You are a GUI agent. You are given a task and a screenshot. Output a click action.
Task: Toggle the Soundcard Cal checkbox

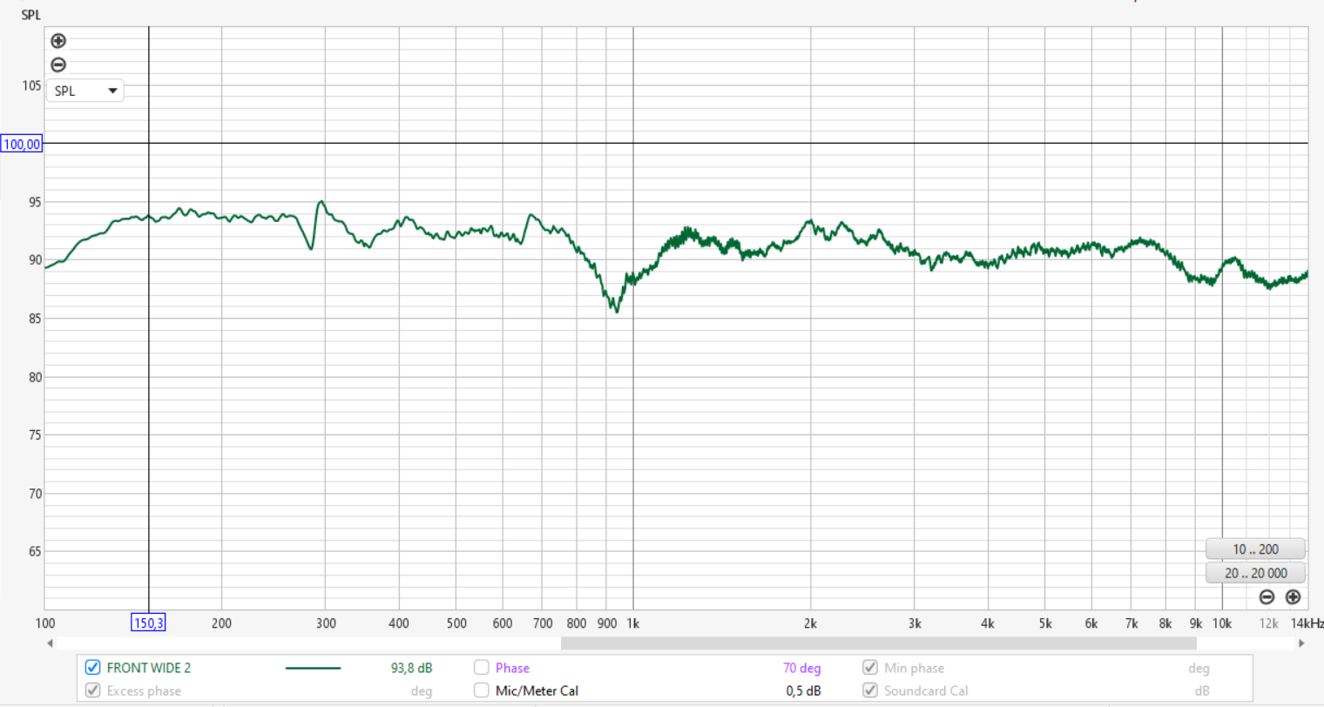tap(869, 690)
